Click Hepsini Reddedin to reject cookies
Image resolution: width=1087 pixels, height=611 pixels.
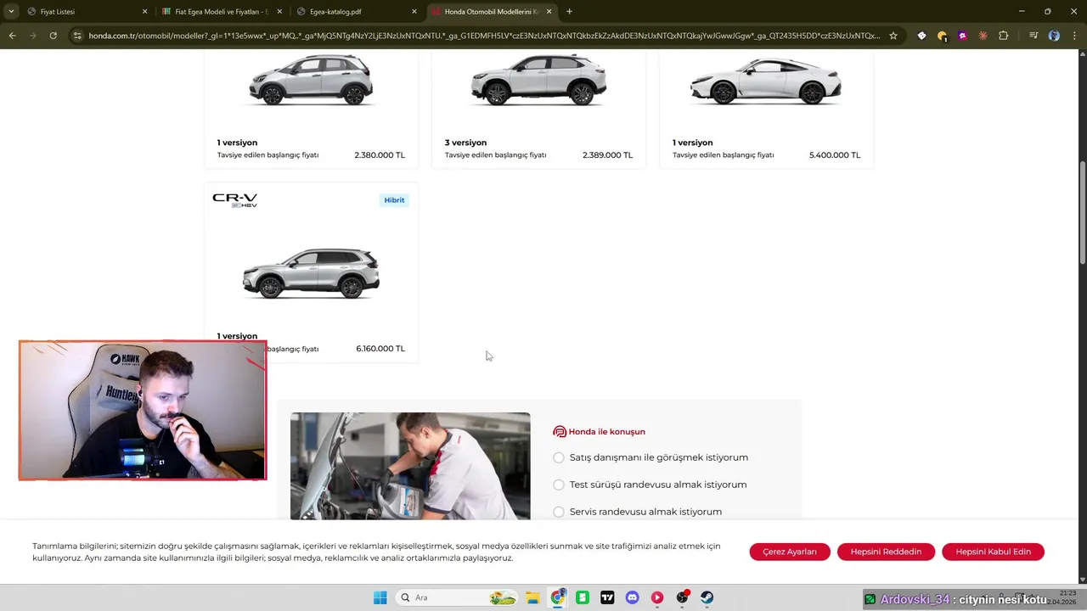pos(886,552)
